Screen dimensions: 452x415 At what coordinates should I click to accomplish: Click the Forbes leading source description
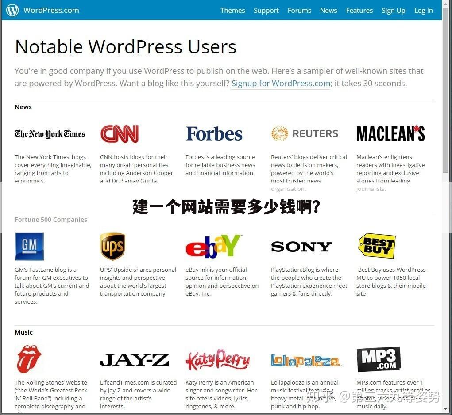[220, 165]
